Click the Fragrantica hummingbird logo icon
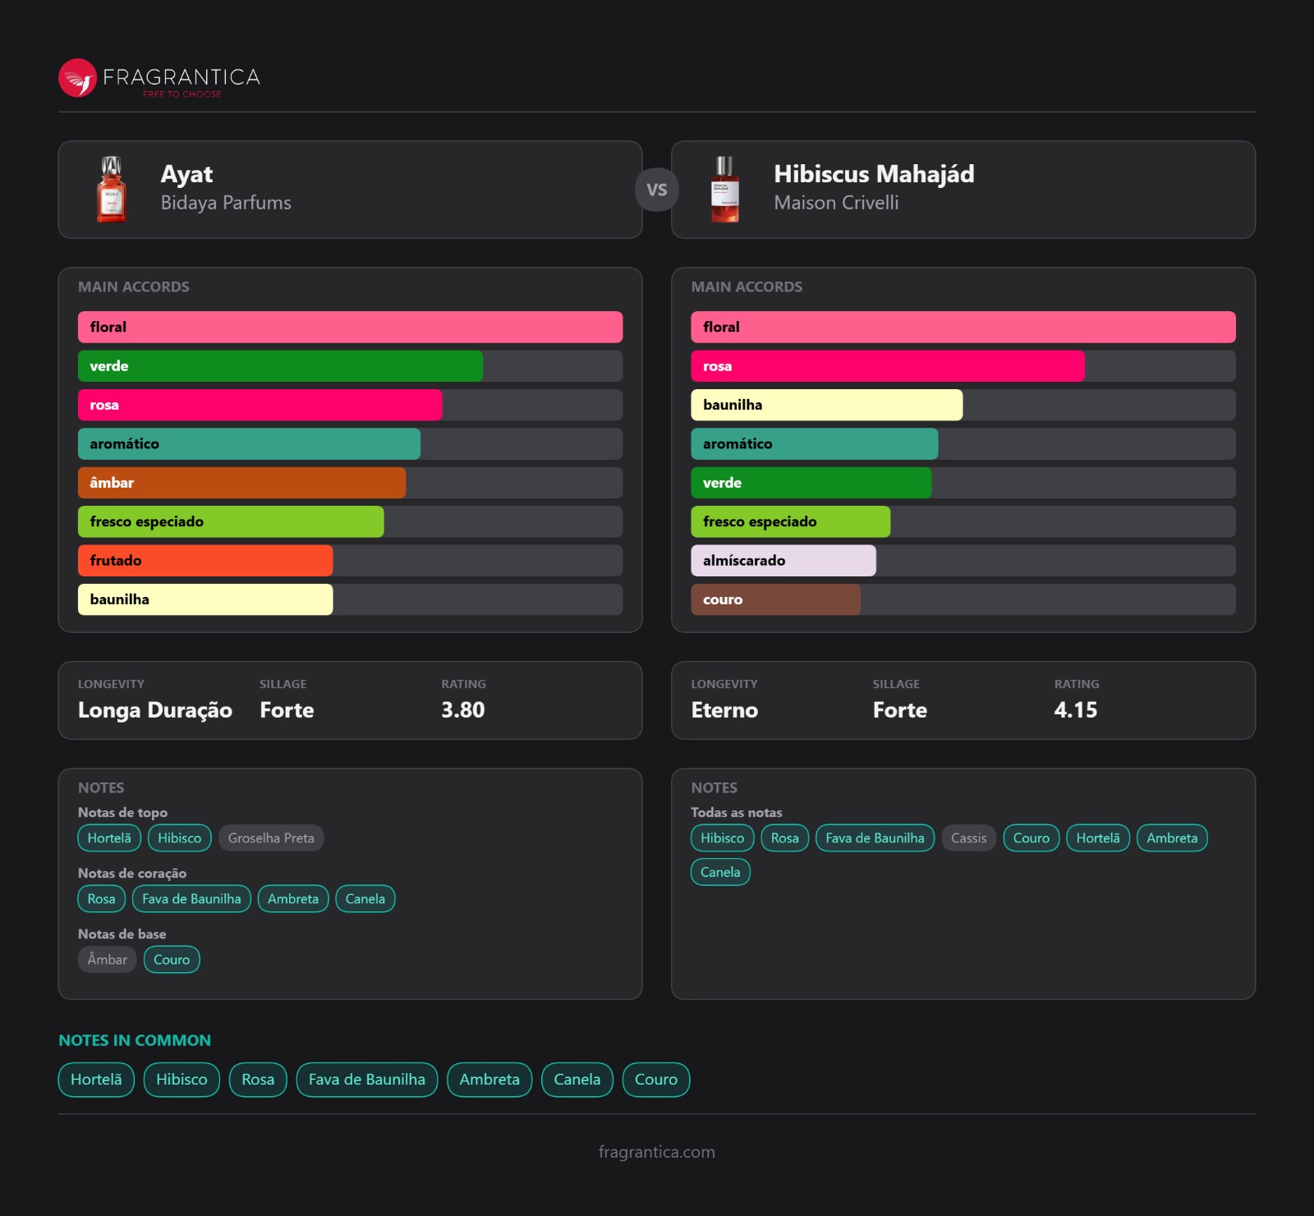1314x1216 pixels. pyautogui.click(x=78, y=78)
